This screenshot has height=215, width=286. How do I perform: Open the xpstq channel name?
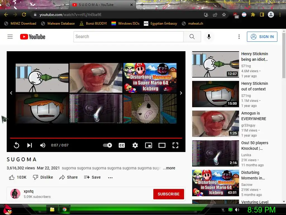(x=29, y=191)
